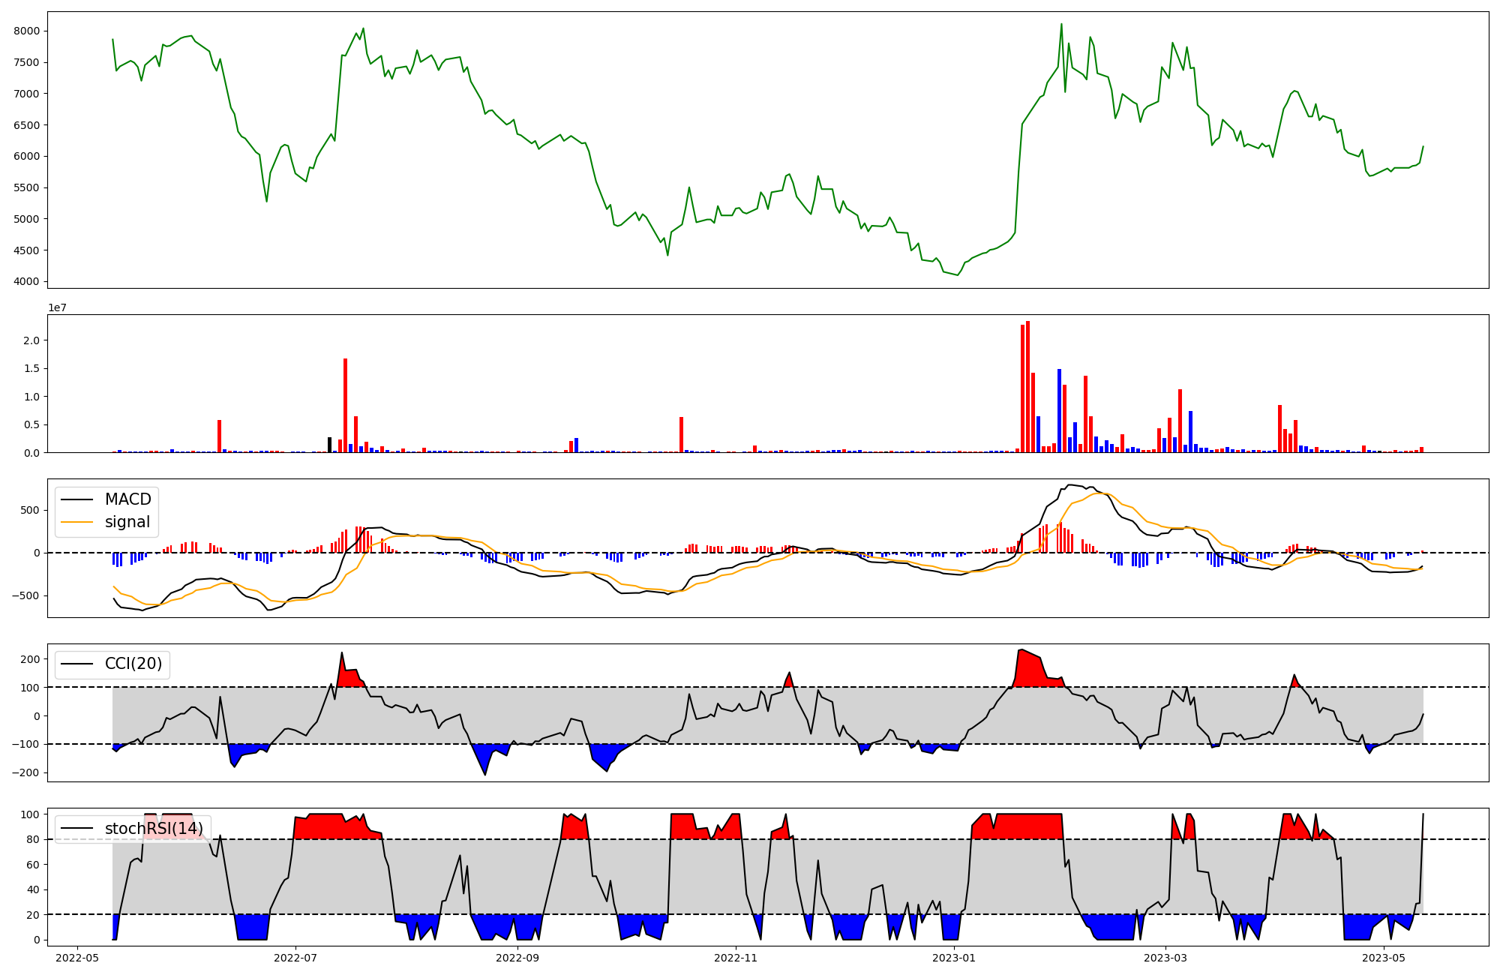This screenshot has height=975, width=1500.
Task: Click the 8000 price axis tick label
Action: [27, 31]
